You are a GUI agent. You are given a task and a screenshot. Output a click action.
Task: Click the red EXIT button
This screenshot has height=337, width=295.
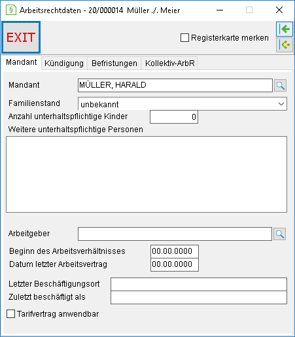click(x=21, y=37)
